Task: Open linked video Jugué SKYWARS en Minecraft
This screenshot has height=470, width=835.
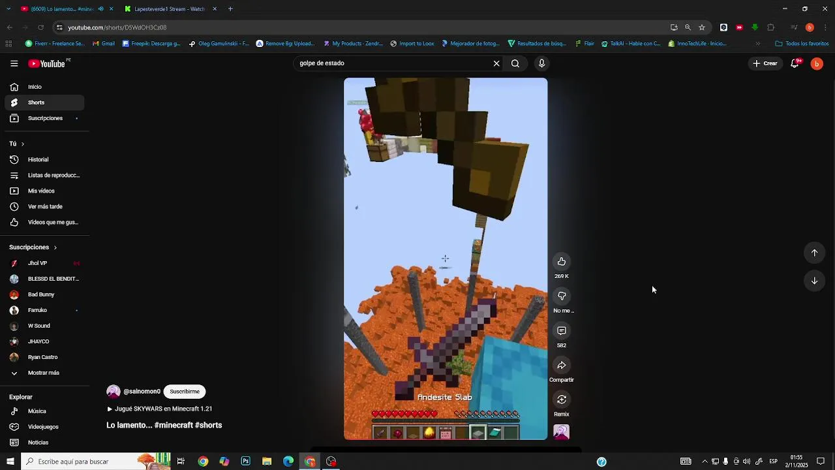Action: [163, 409]
